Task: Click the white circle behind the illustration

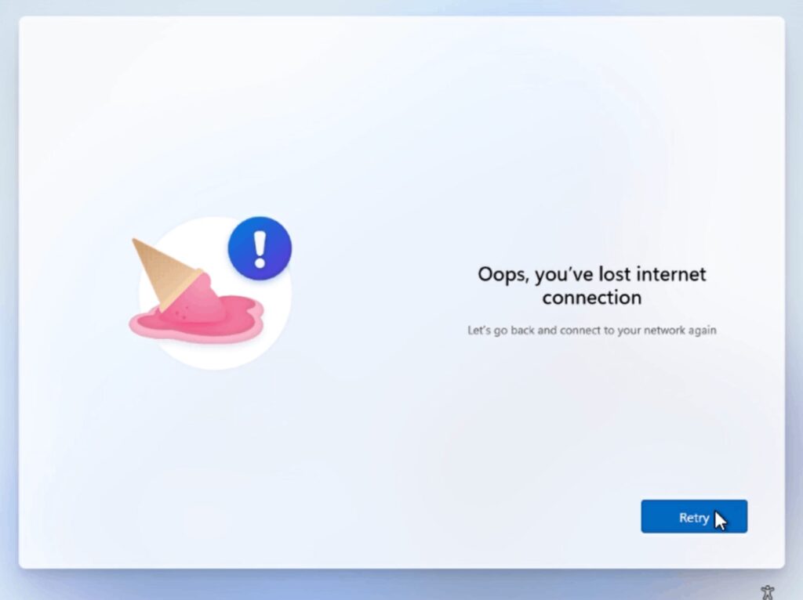Action: pos(215,293)
